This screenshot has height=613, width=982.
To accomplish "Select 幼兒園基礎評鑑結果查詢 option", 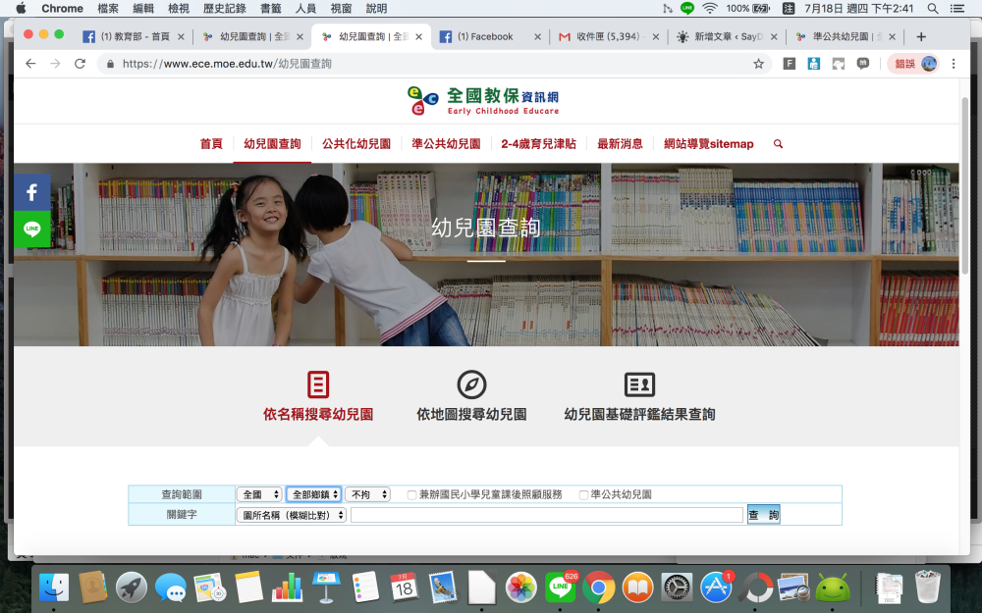I will pos(639,396).
